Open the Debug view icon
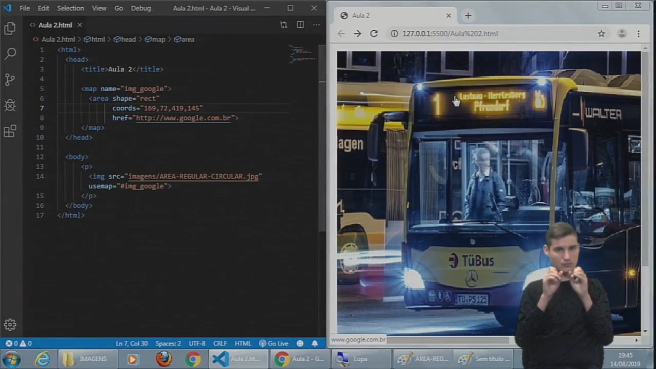The width and height of the screenshot is (656, 369). (x=10, y=105)
